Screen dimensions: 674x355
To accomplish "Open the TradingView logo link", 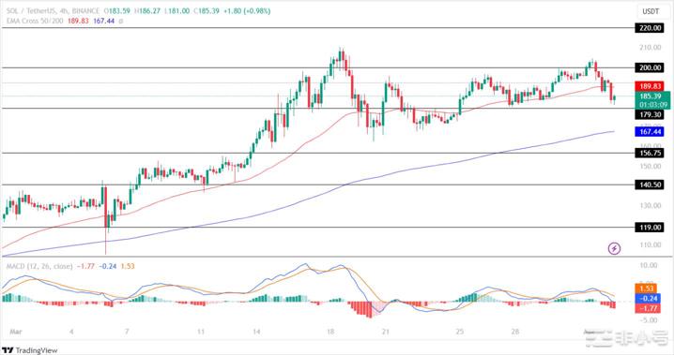I will pyautogui.click(x=29, y=350).
